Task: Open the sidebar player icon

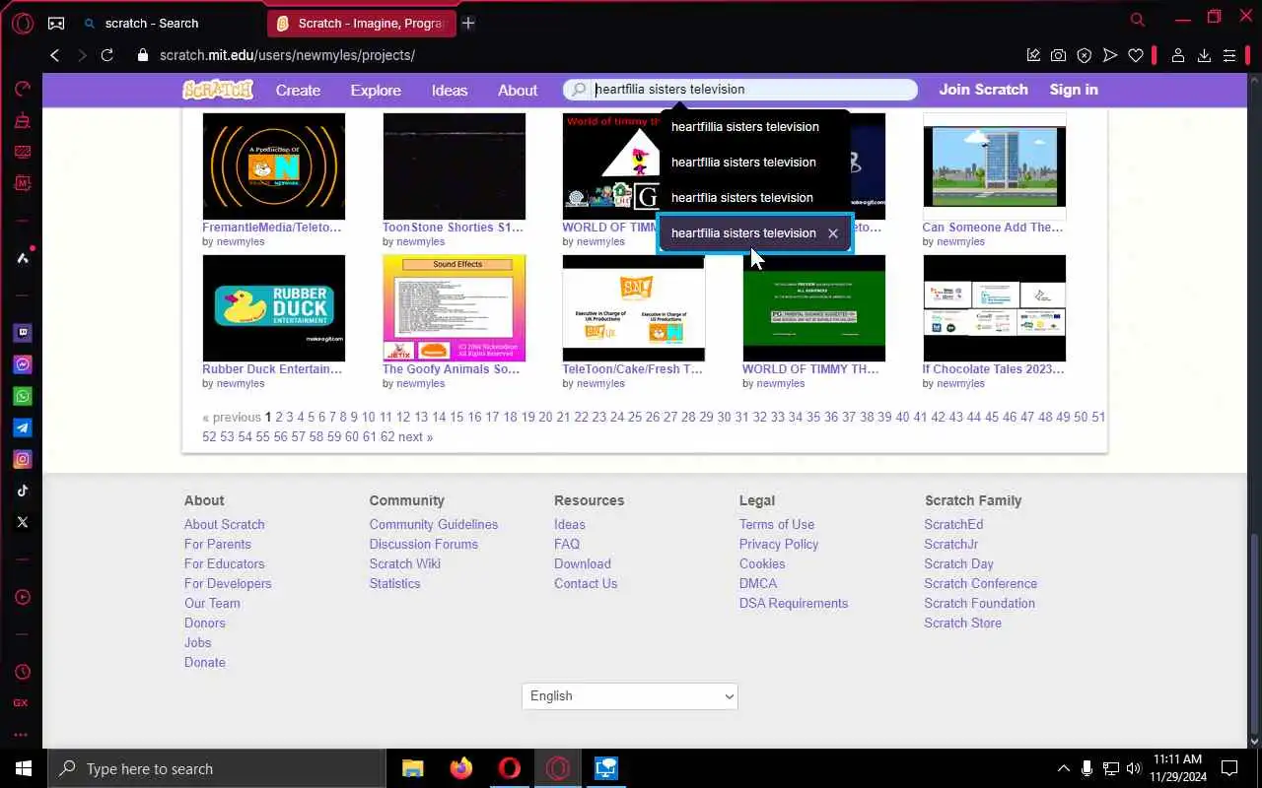Action: pos(22,597)
